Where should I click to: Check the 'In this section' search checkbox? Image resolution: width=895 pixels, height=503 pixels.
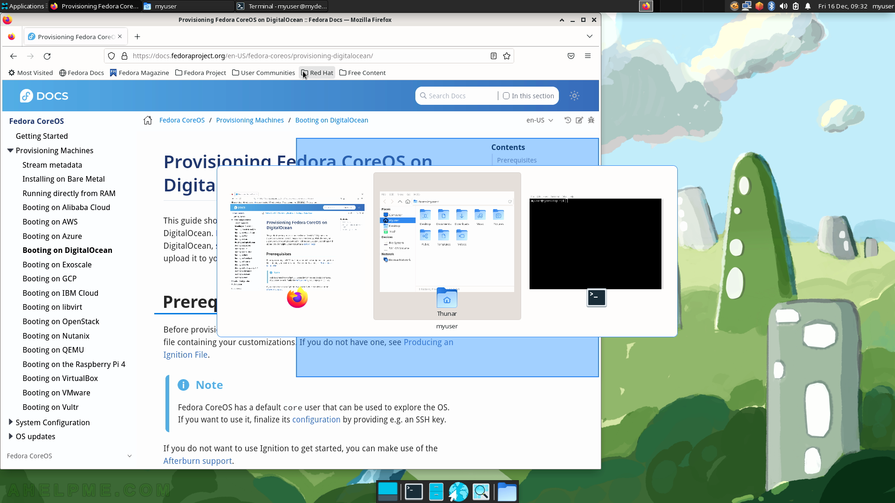[x=506, y=95]
